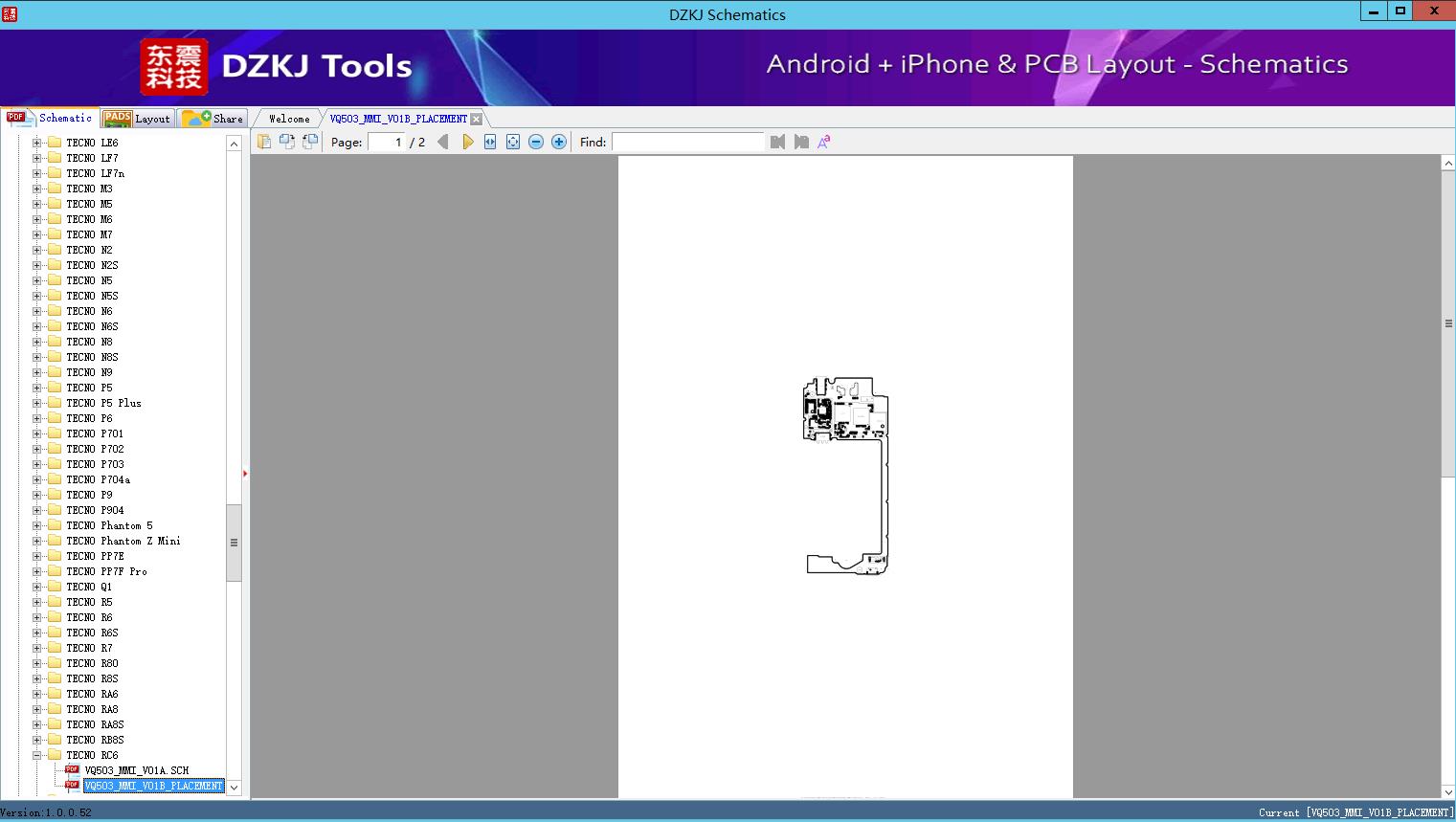Expand the TECNO M3 folder
The height and width of the screenshot is (822, 1456).
click(x=36, y=189)
